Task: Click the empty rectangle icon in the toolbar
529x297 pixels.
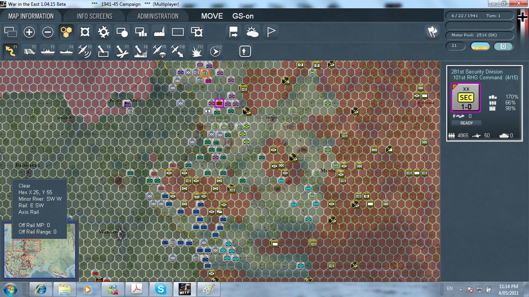Action: pos(178,32)
